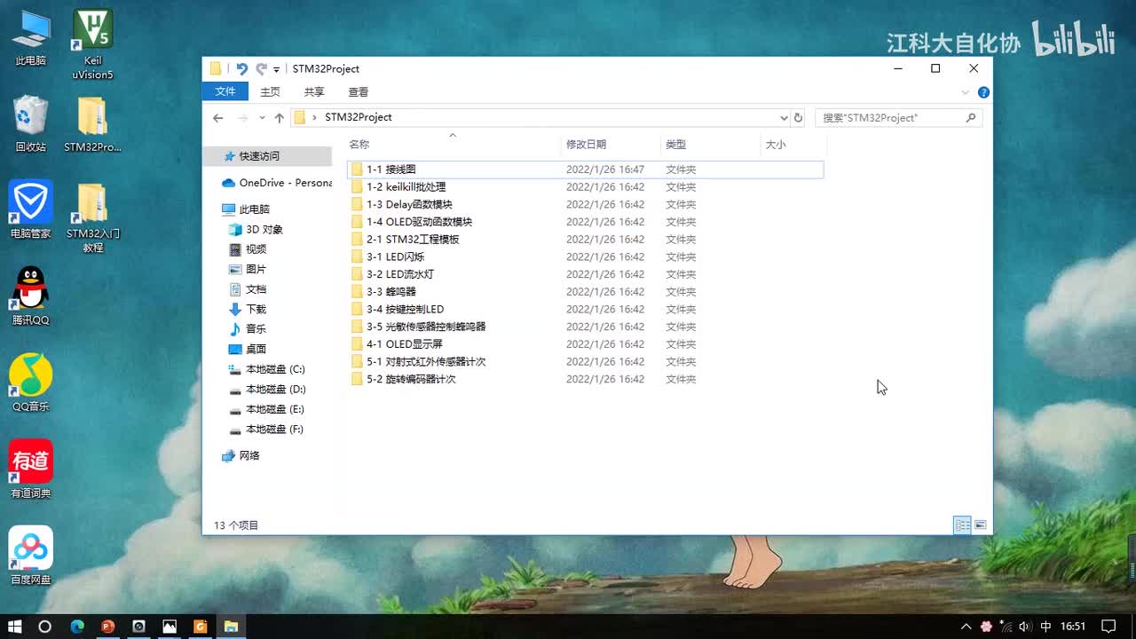The height and width of the screenshot is (639, 1136).
Task: Select the 1-2 keilkill批处理 folder
Action: (x=585, y=187)
